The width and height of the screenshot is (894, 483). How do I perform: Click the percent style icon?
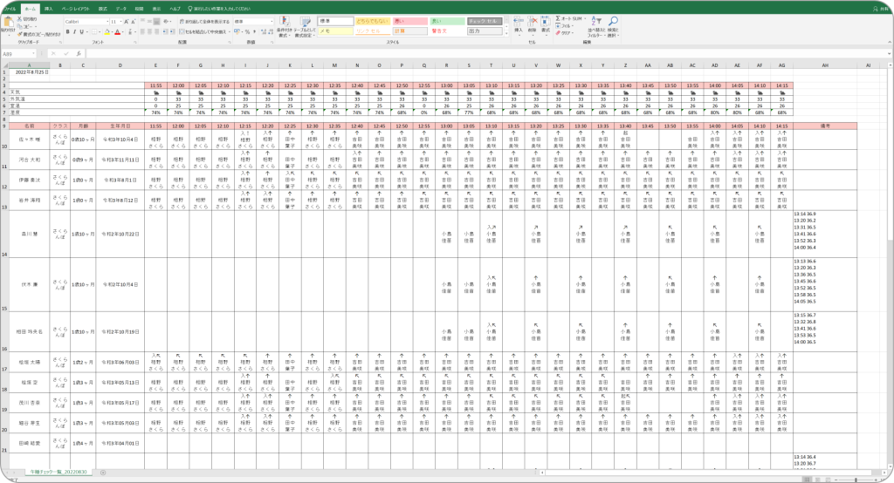(247, 32)
